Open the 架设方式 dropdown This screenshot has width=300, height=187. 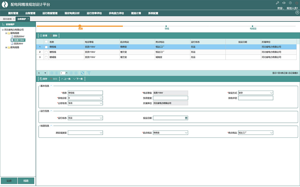(271, 93)
